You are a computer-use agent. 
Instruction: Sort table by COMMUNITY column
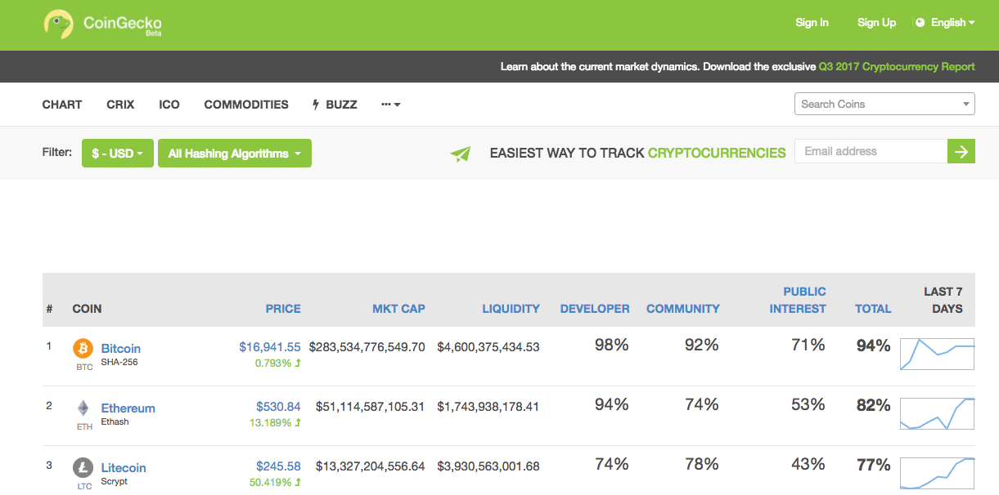pyautogui.click(x=683, y=309)
